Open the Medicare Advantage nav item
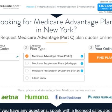 pos(46,7)
